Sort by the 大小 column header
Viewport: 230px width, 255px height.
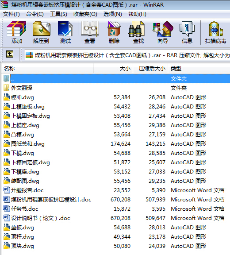click(113, 69)
